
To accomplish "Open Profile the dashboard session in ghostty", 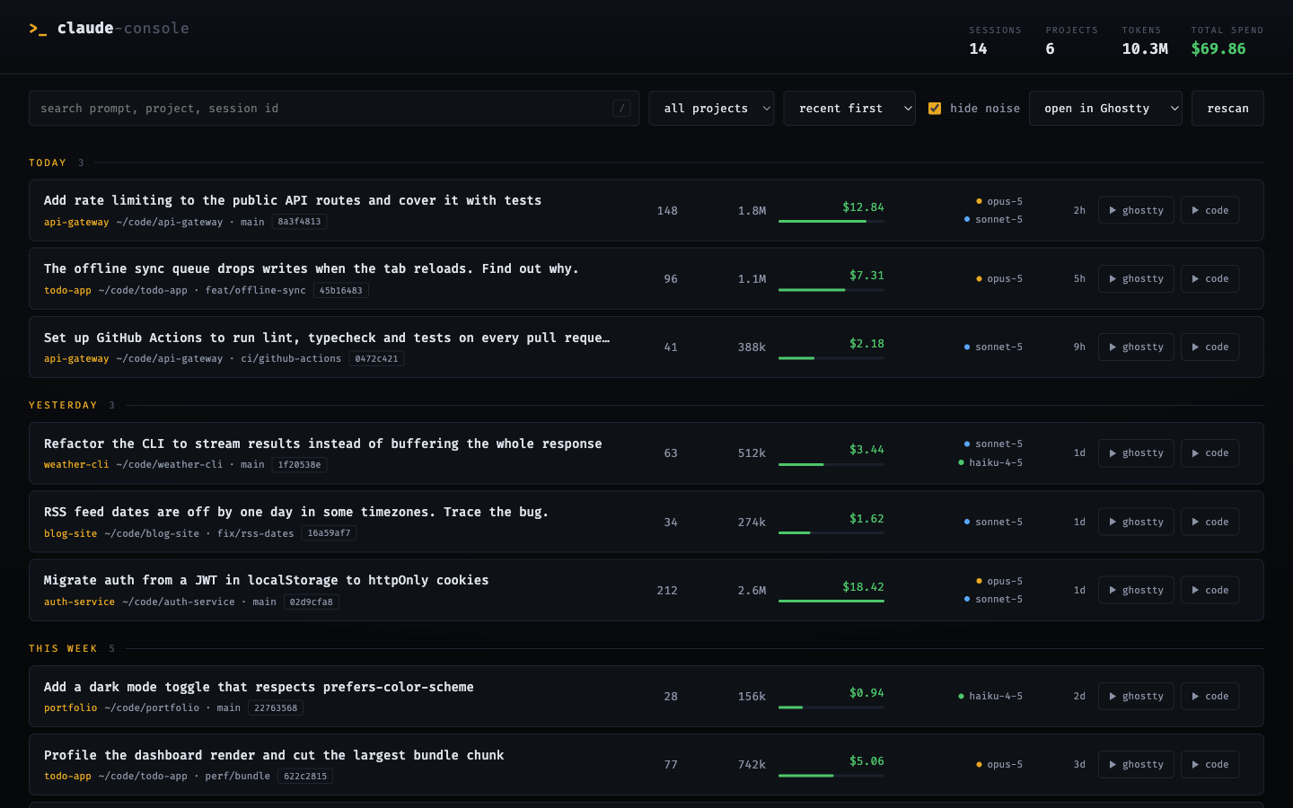I will point(1136,764).
